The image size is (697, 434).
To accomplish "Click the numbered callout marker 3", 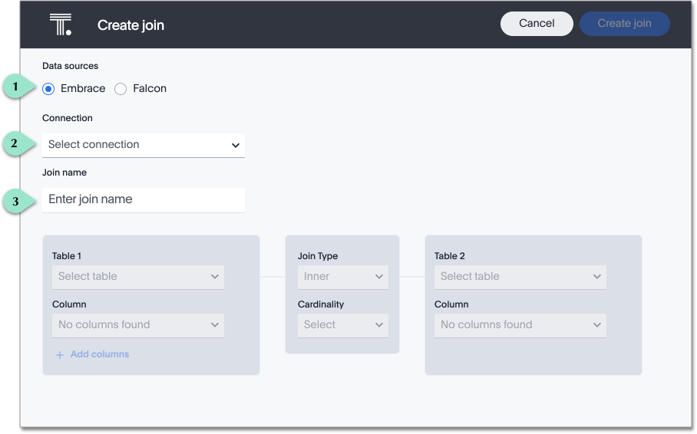I will coord(16,202).
